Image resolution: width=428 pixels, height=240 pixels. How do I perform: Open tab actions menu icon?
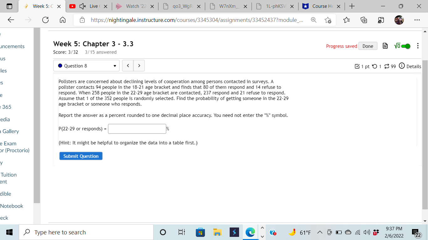pos(9,6)
